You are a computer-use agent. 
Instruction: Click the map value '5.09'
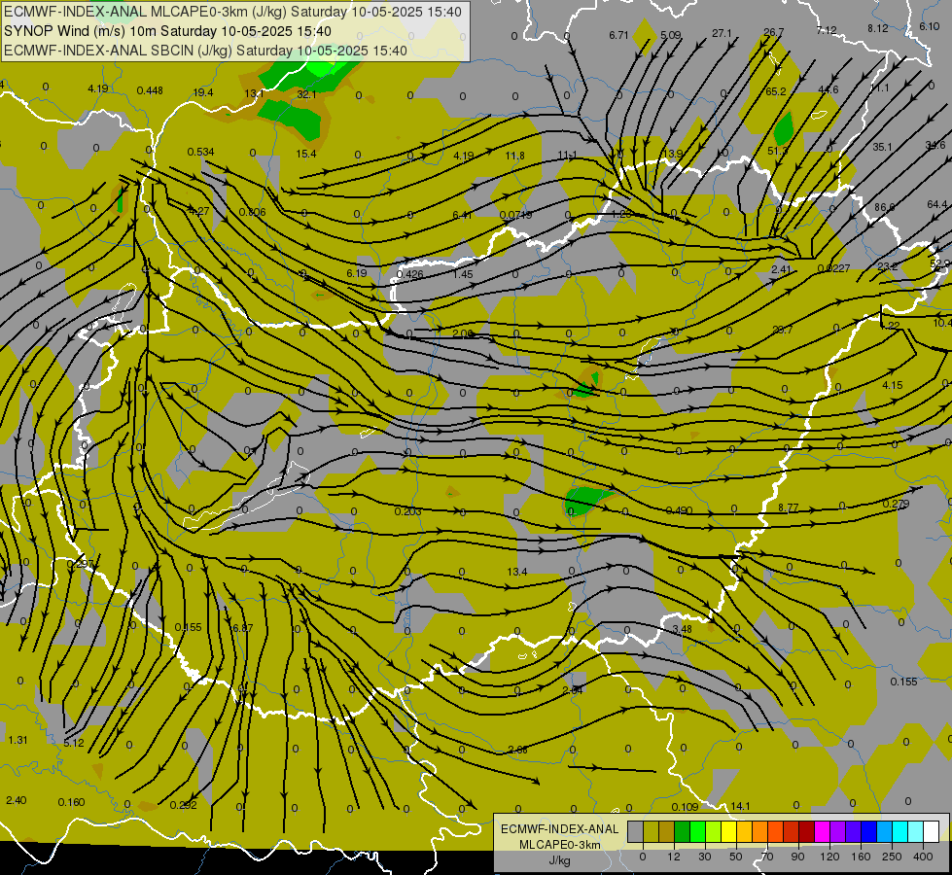670,35
